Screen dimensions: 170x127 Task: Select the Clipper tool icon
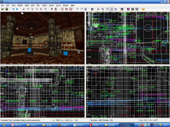116,9
